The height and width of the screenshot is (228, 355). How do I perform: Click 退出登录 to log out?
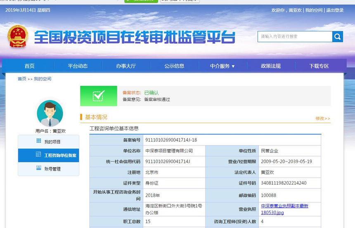335,10
